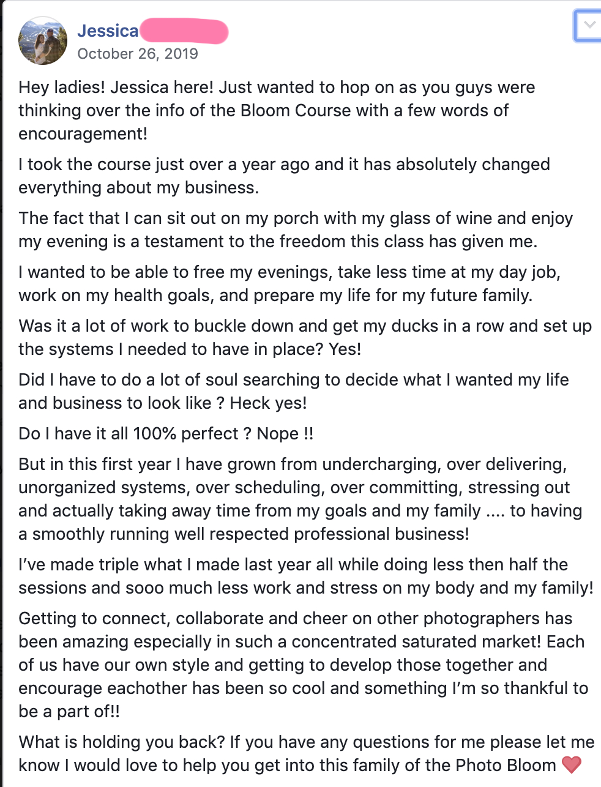Screen dimensions: 601x787
Task: Click the "Hey ladies! Jessica here!" opening paragraph
Action: pos(275,110)
